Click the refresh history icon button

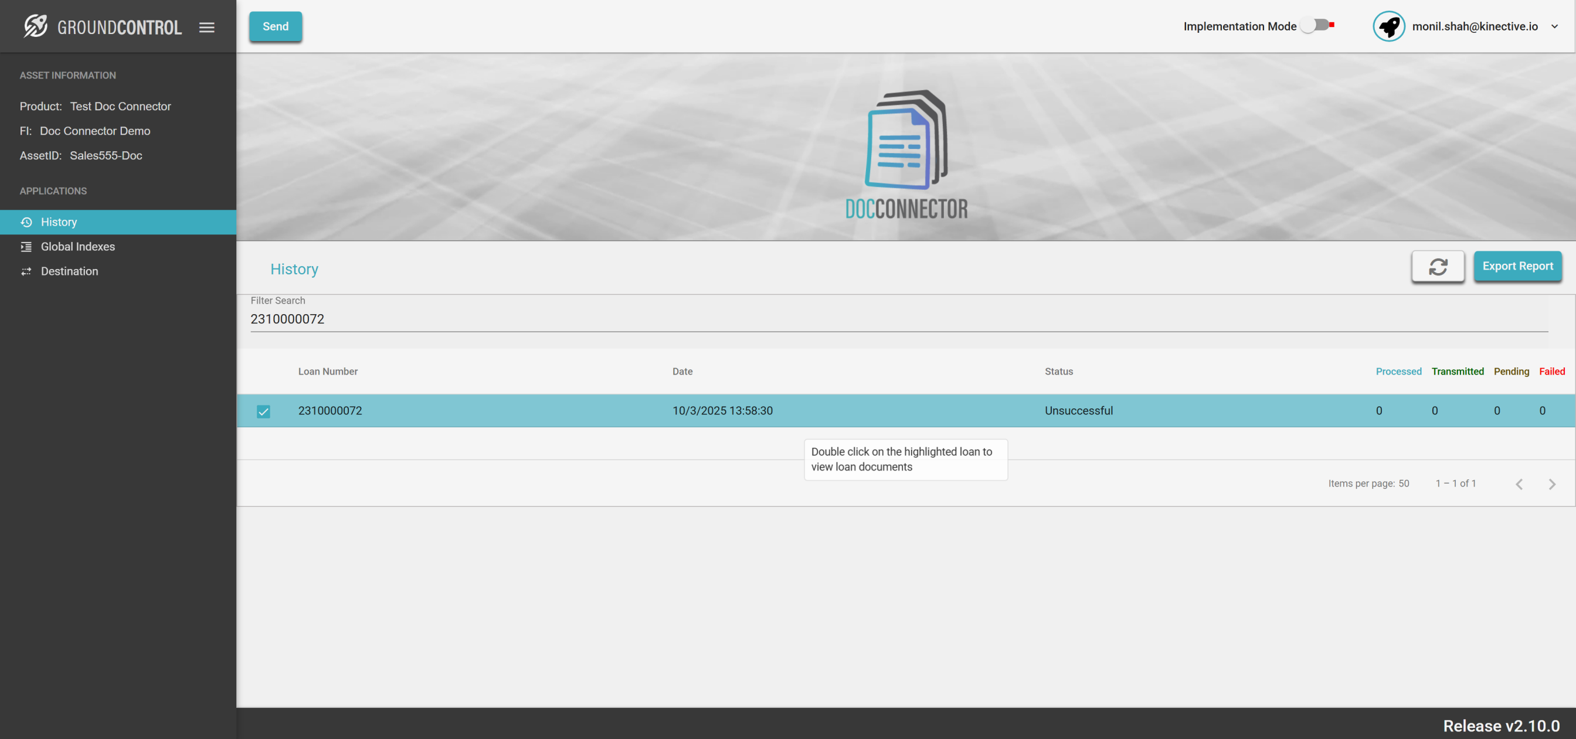click(x=1437, y=266)
